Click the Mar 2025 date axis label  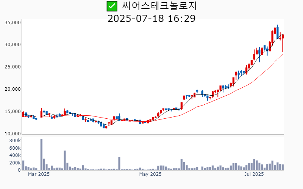tap(39, 174)
